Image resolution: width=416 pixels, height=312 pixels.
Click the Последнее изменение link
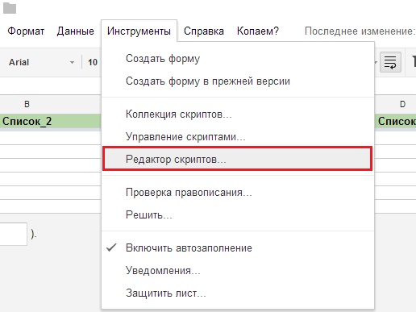360,31
